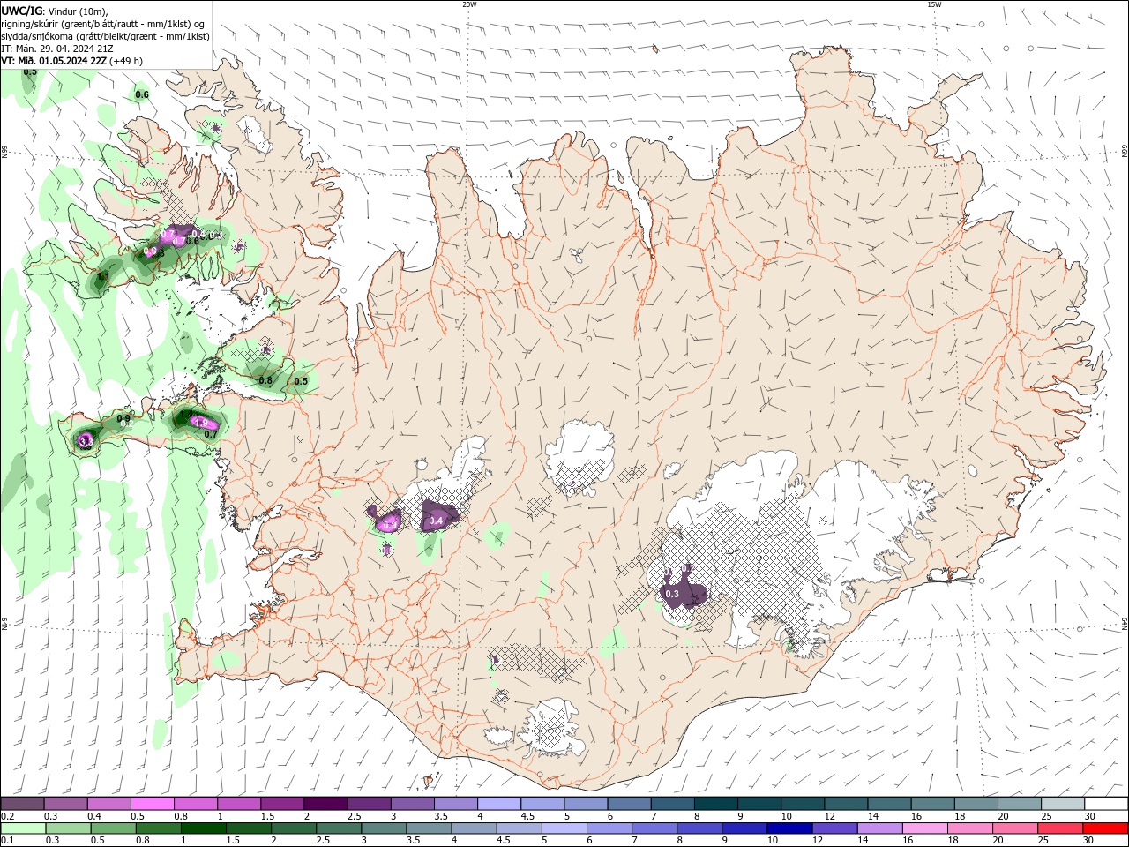
Task: Click the light pink 16 swatch on lower scale
Action: coord(924,828)
